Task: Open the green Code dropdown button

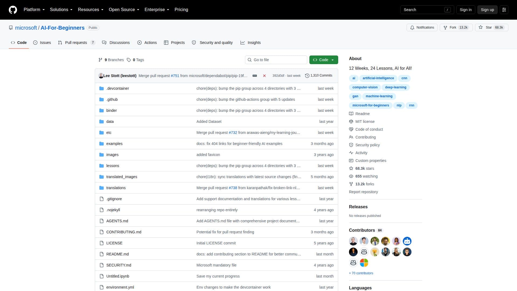Action: 324,60
